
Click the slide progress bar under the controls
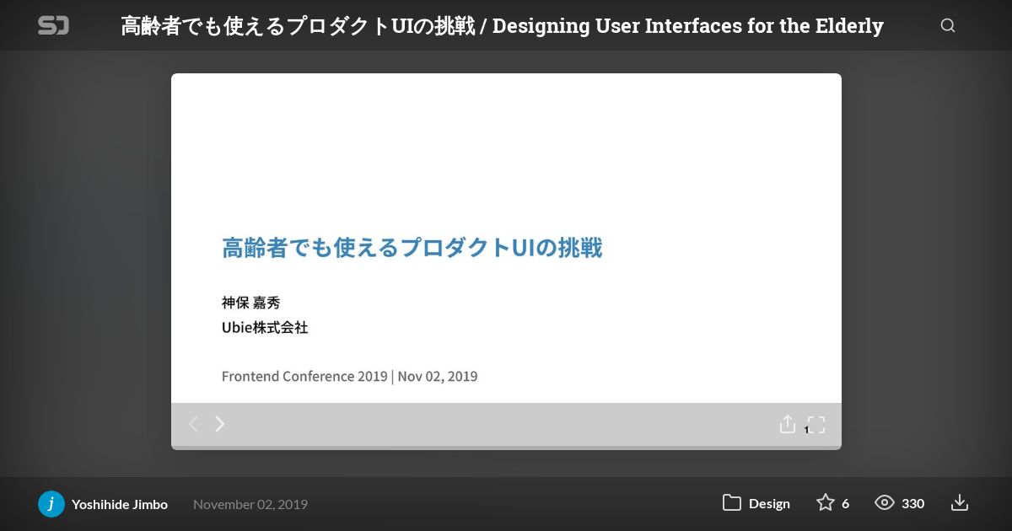pyautogui.click(x=506, y=448)
